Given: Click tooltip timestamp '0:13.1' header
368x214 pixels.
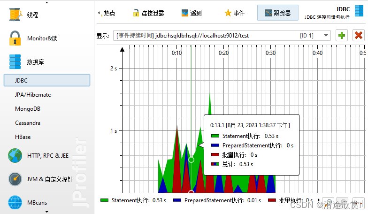Looking at the screenshot, I should (250, 125).
